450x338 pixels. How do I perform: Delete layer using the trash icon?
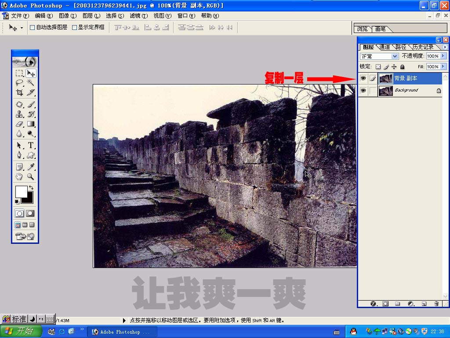[x=436, y=304]
